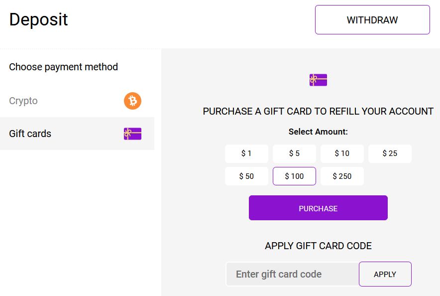Choose the $ 5 gift card amount
Screen dimensions: 440x296
coord(294,153)
